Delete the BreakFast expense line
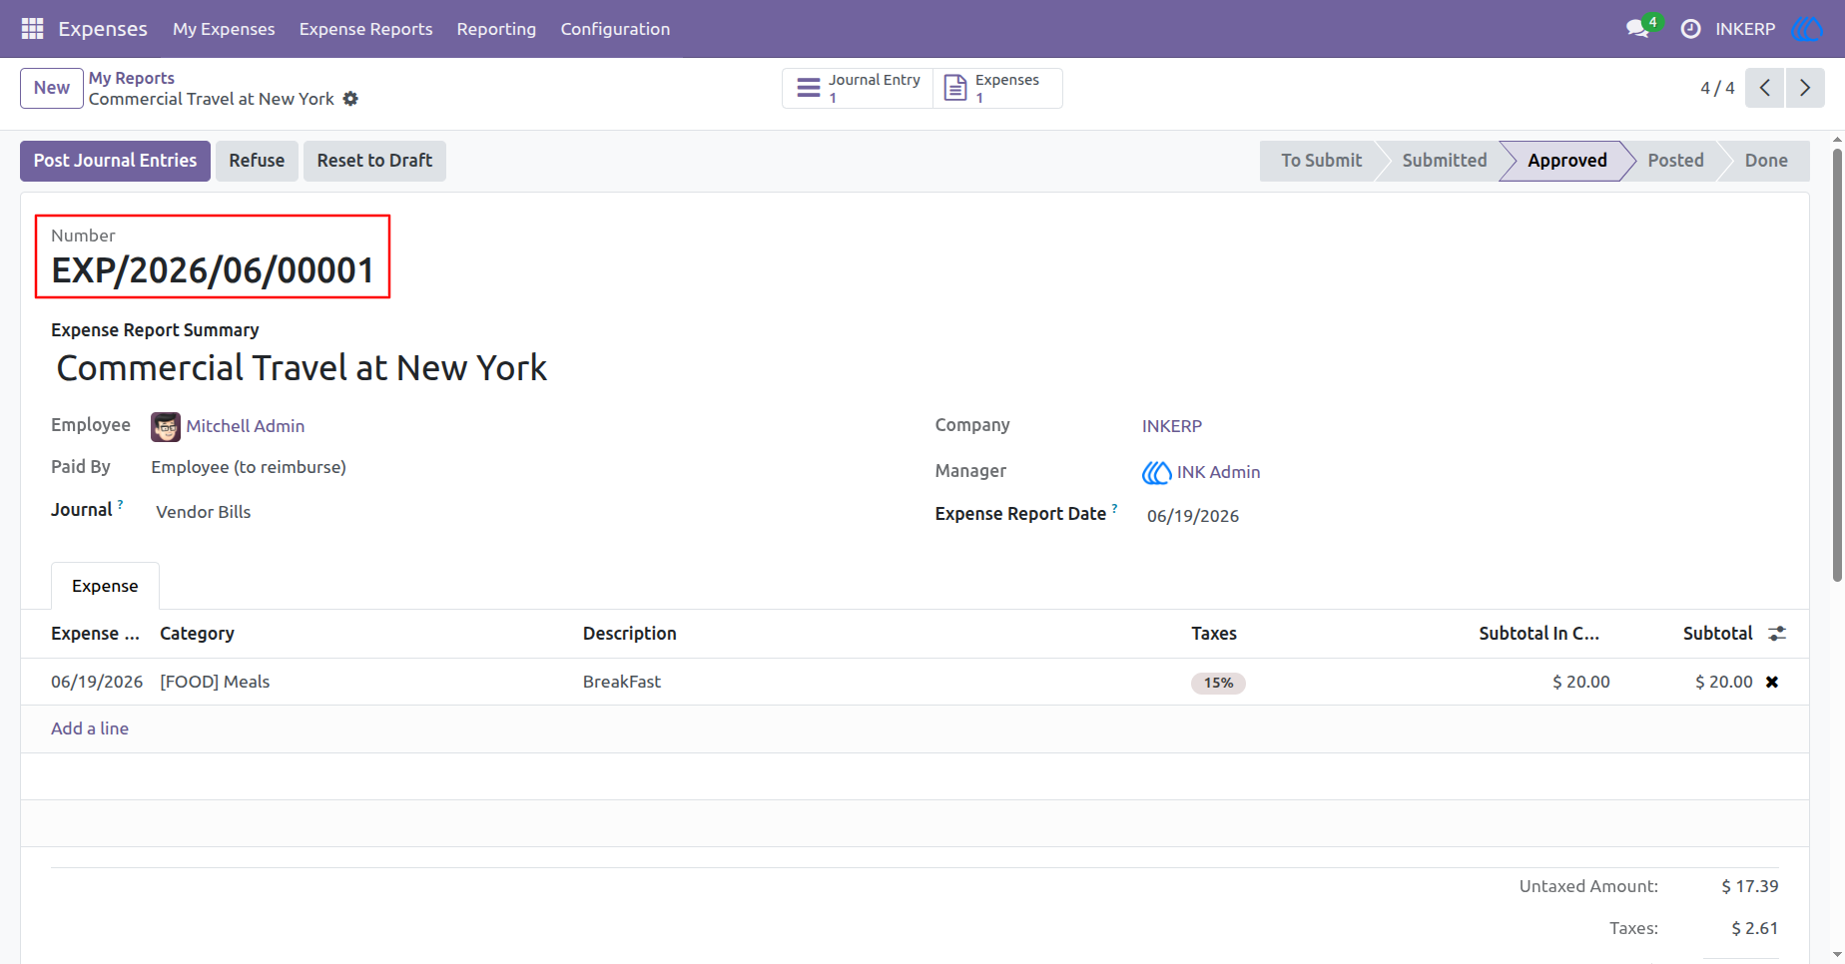 pyautogui.click(x=1772, y=682)
